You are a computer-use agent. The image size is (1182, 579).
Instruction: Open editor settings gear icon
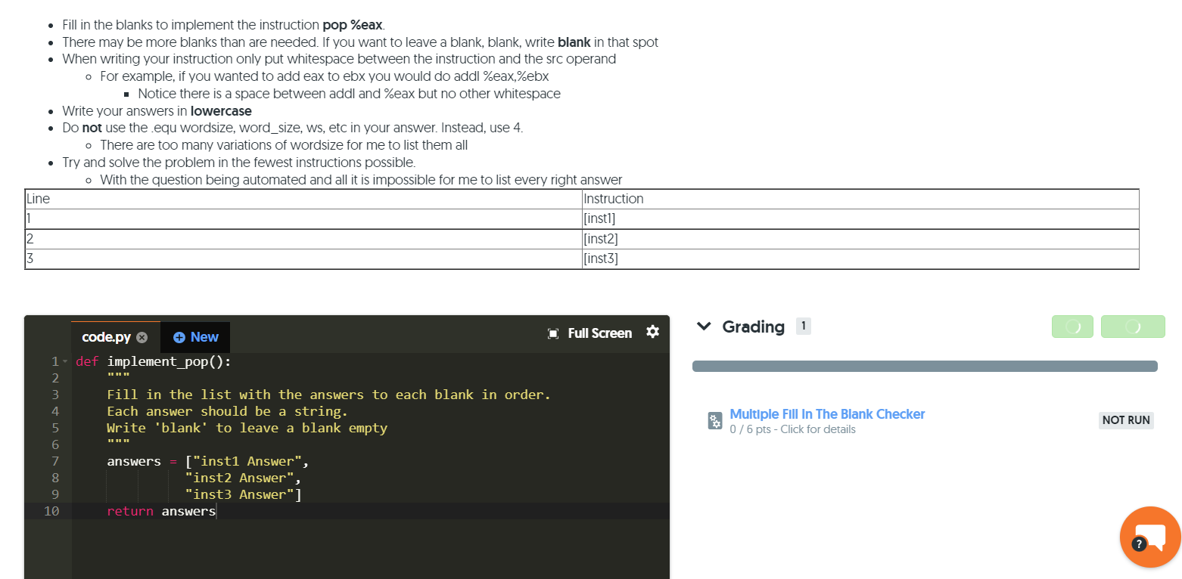(x=653, y=333)
